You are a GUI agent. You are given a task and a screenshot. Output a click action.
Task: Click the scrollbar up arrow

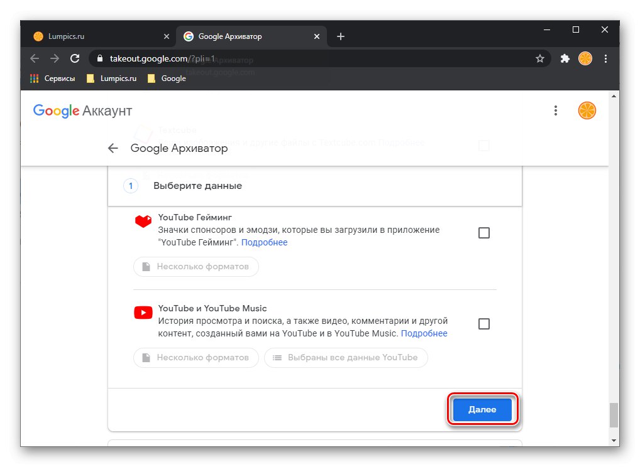[614, 97]
